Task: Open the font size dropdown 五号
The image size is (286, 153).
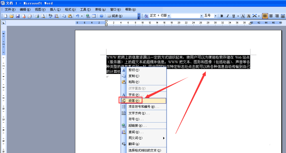Action: pos(215,16)
